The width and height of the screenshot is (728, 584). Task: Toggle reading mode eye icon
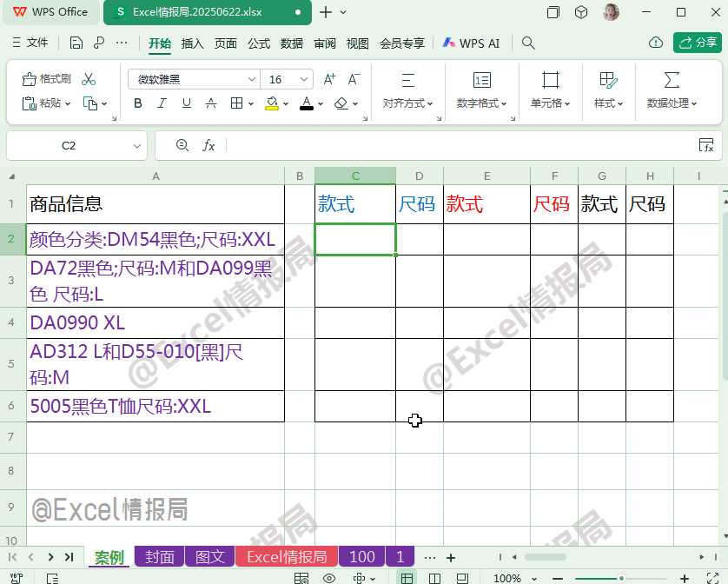tap(329, 579)
